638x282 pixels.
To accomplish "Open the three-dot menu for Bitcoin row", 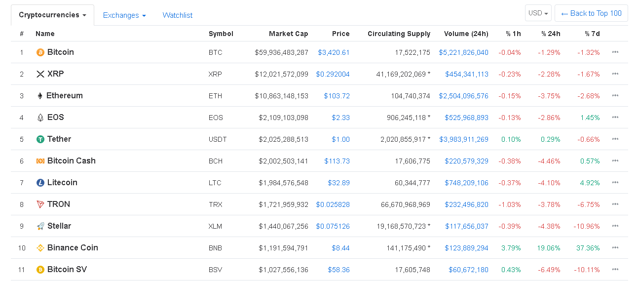I will [x=615, y=52].
